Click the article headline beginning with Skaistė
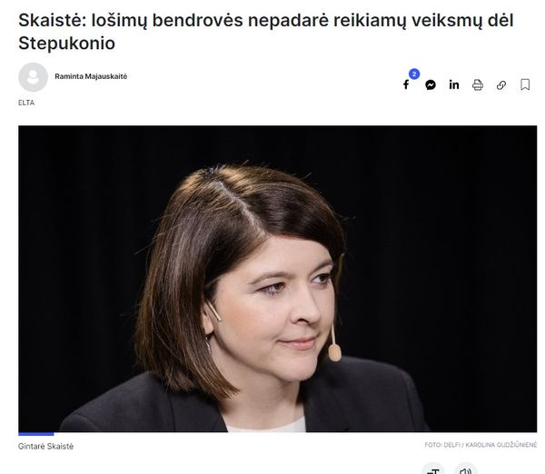 tap(266, 32)
